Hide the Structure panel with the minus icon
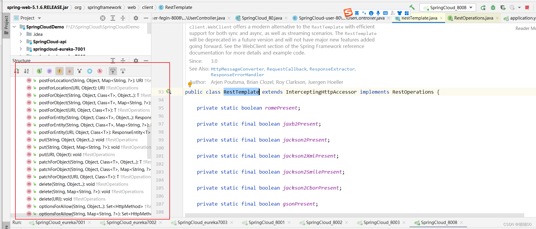The width and height of the screenshot is (536, 229). [x=146, y=60]
